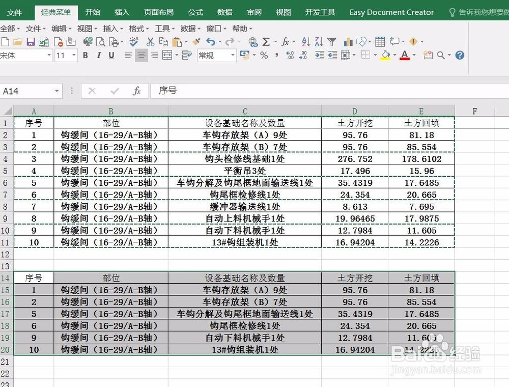Click the formula bar insert function button
Image resolution: width=509 pixels, height=387 pixels.
136,91
